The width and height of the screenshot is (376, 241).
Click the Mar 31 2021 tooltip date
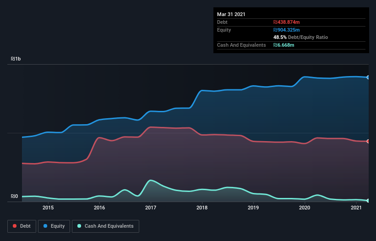tap(231, 14)
